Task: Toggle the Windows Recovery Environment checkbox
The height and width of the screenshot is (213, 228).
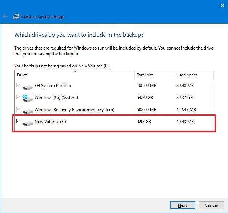Action: (19, 109)
